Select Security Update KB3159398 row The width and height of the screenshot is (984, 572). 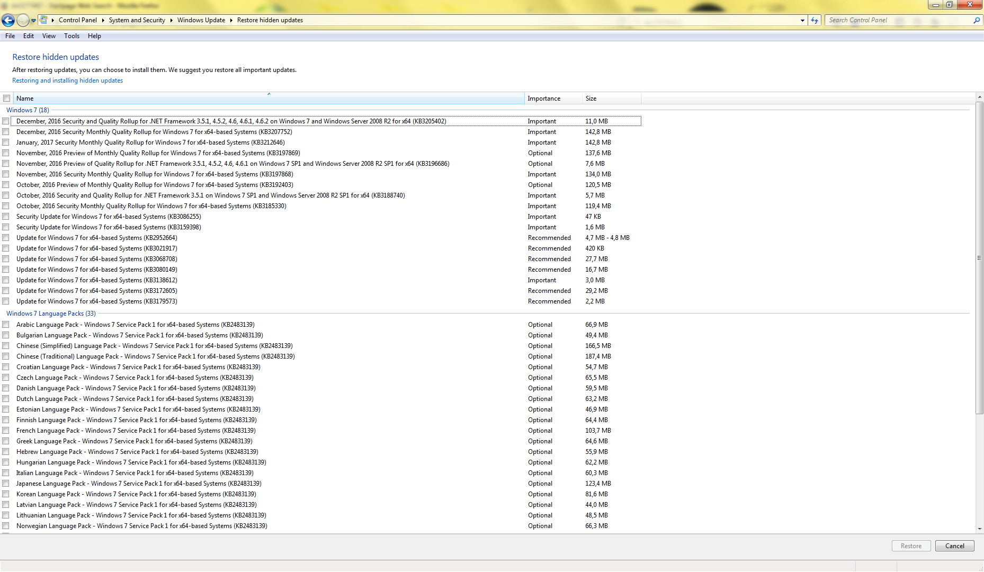point(321,227)
